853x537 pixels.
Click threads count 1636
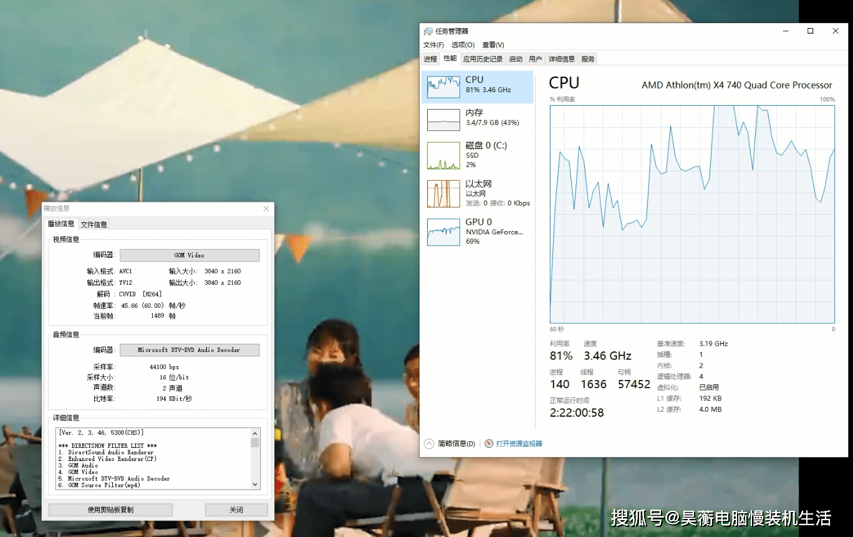tap(594, 384)
